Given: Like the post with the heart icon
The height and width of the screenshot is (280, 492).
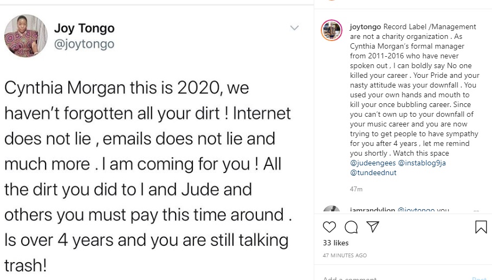Looking at the screenshot, I should pos(329,227).
